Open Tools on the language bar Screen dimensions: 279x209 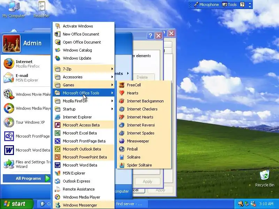[x=229, y=5]
